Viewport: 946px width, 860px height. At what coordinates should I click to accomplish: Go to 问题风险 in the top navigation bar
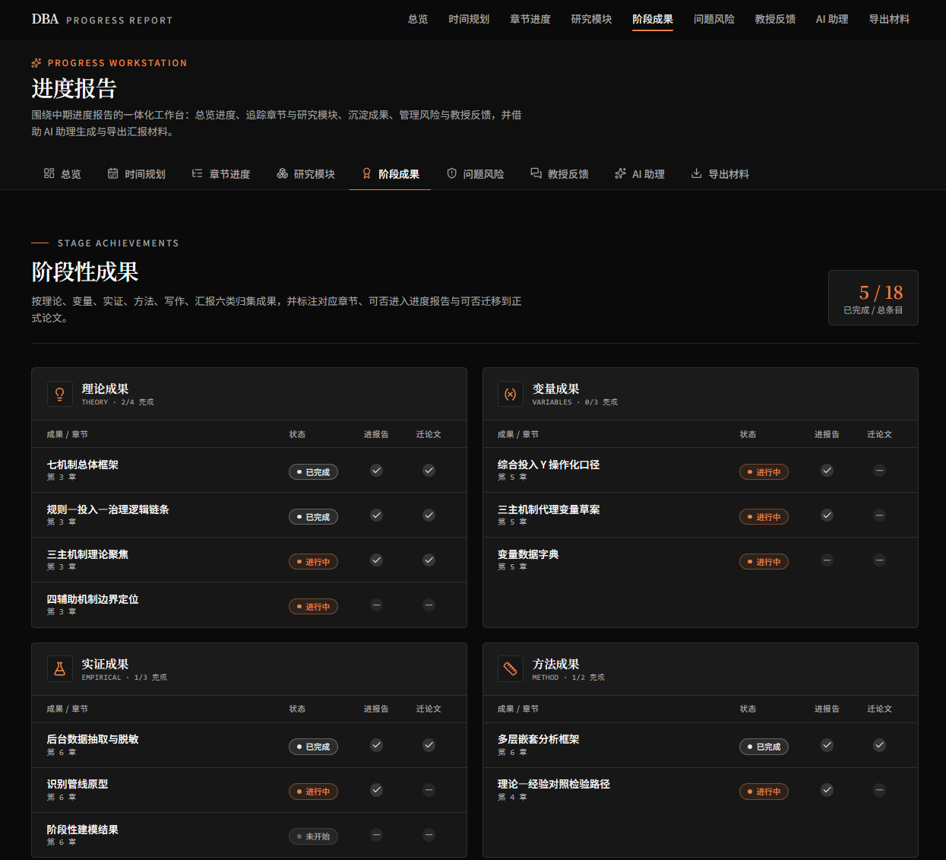pos(714,19)
